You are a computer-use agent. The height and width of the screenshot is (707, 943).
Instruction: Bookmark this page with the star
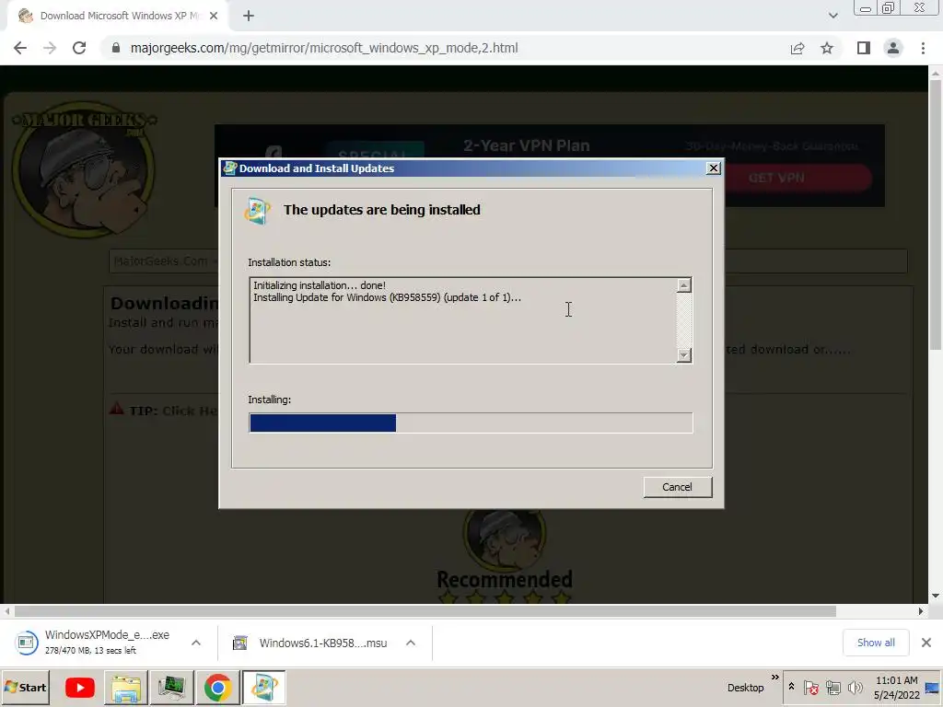(827, 48)
